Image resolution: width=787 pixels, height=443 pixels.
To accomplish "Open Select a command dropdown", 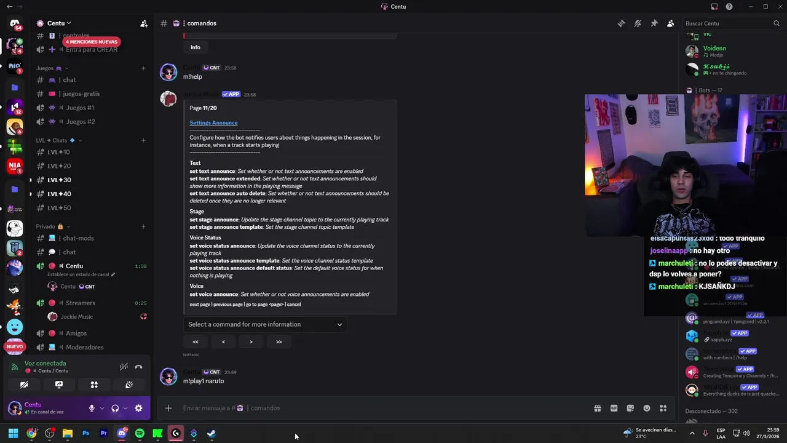I will 265,324.
